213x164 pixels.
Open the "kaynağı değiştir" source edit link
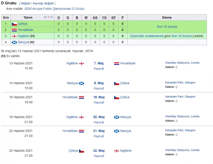43,3
